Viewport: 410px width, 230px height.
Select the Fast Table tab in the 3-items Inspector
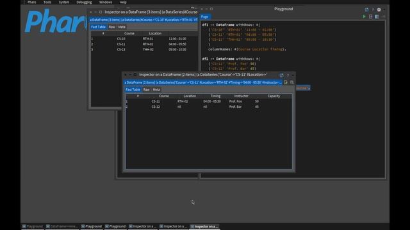(x=98, y=27)
